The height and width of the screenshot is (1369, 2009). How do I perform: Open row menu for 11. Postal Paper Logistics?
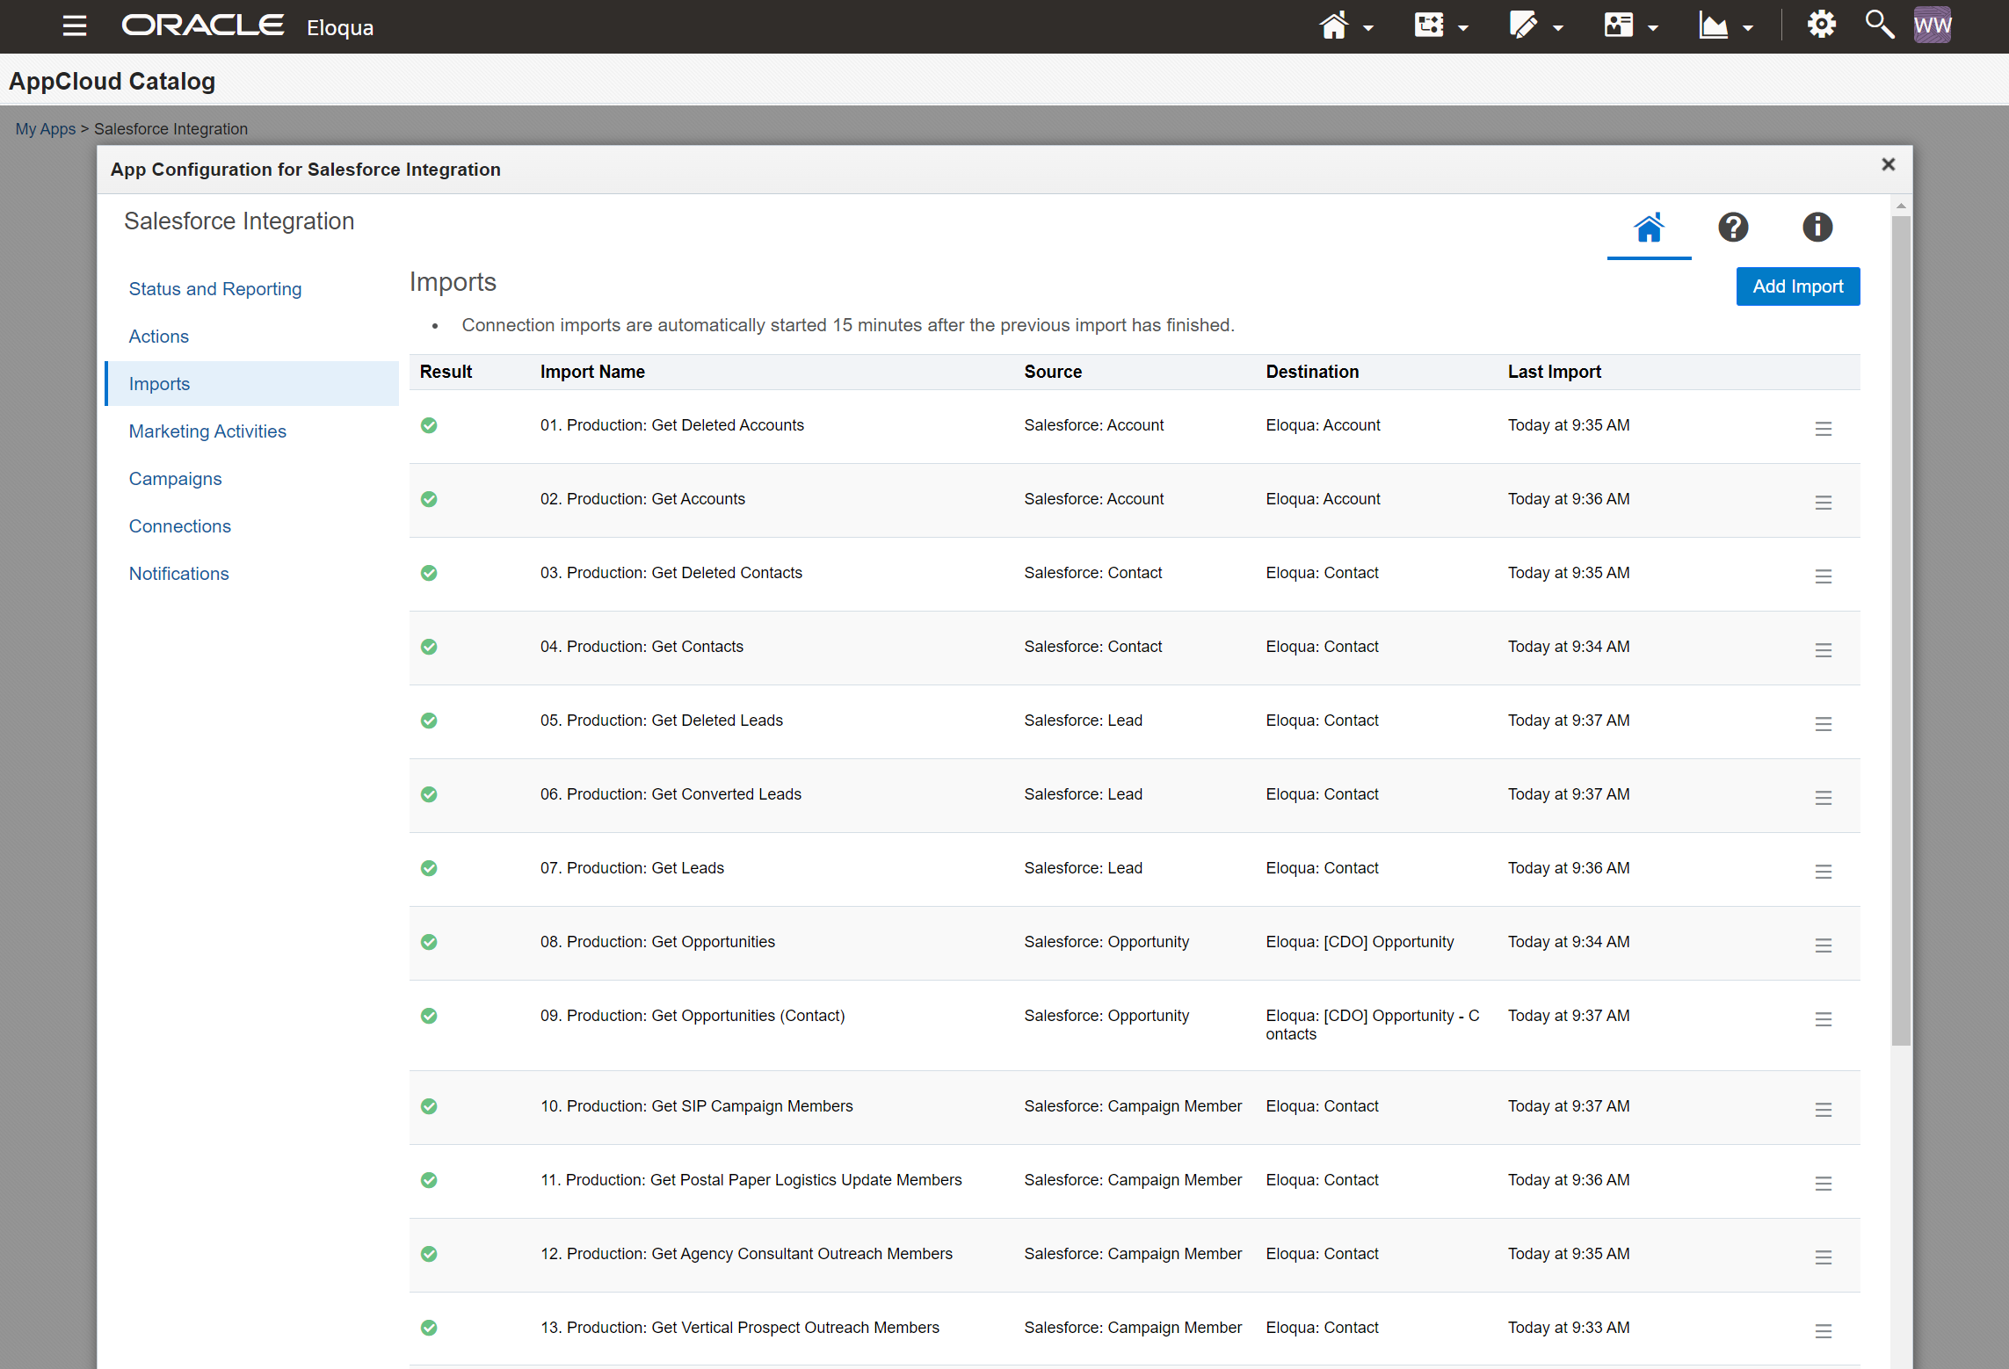tap(1824, 1184)
